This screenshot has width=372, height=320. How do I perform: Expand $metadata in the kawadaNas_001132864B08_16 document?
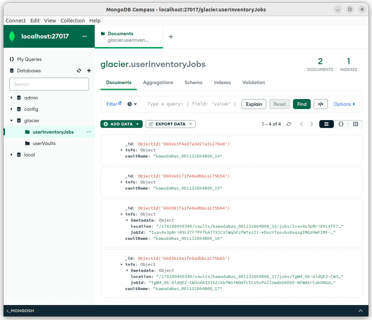pyautogui.click(x=127, y=220)
